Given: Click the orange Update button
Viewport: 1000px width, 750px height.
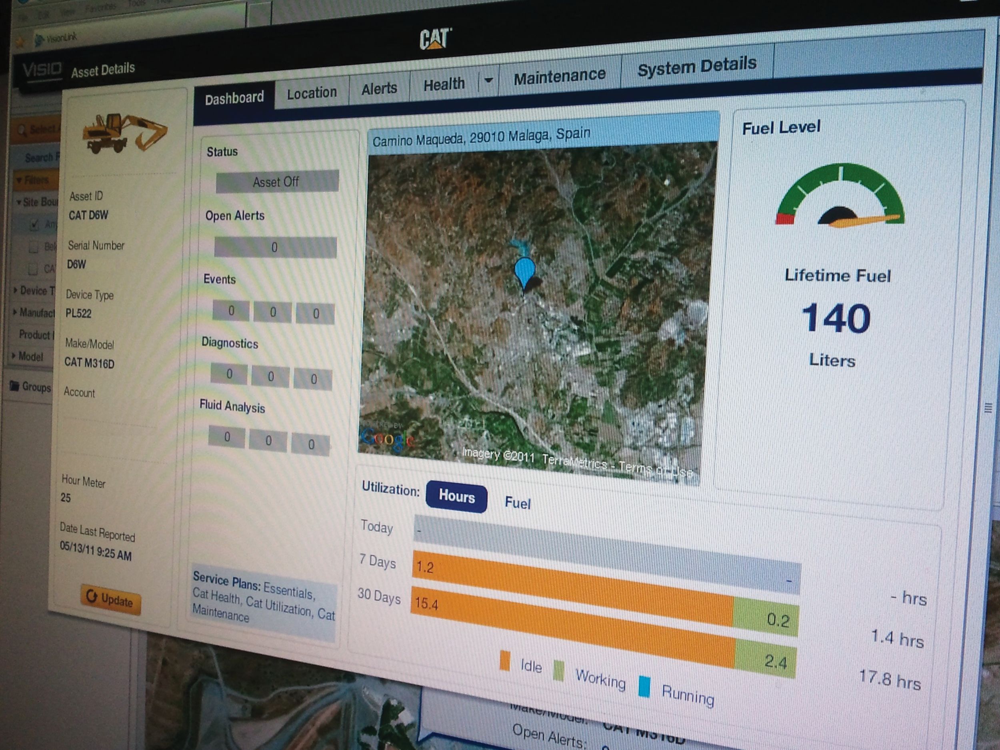Looking at the screenshot, I should pyautogui.click(x=111, y=600).
